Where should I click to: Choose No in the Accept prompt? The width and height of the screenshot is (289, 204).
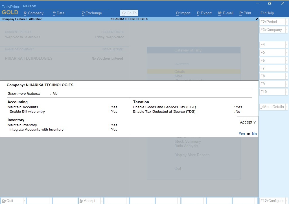coord(254,134)
